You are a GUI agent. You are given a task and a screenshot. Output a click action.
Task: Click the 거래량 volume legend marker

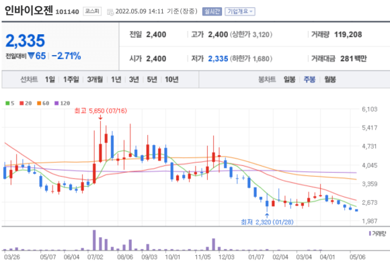click(377, 234)
